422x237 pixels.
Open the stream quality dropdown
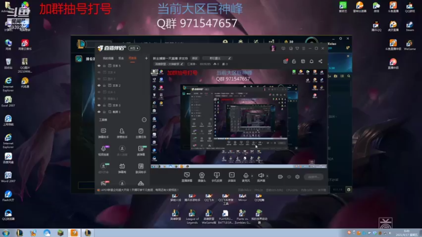click(x=192, y=64)
